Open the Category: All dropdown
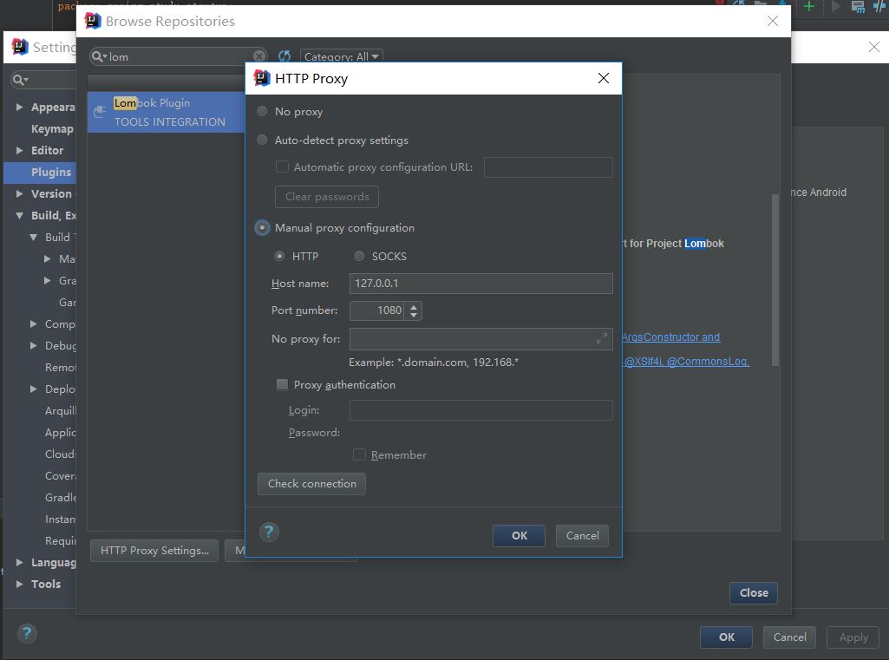 pos(342,56)
